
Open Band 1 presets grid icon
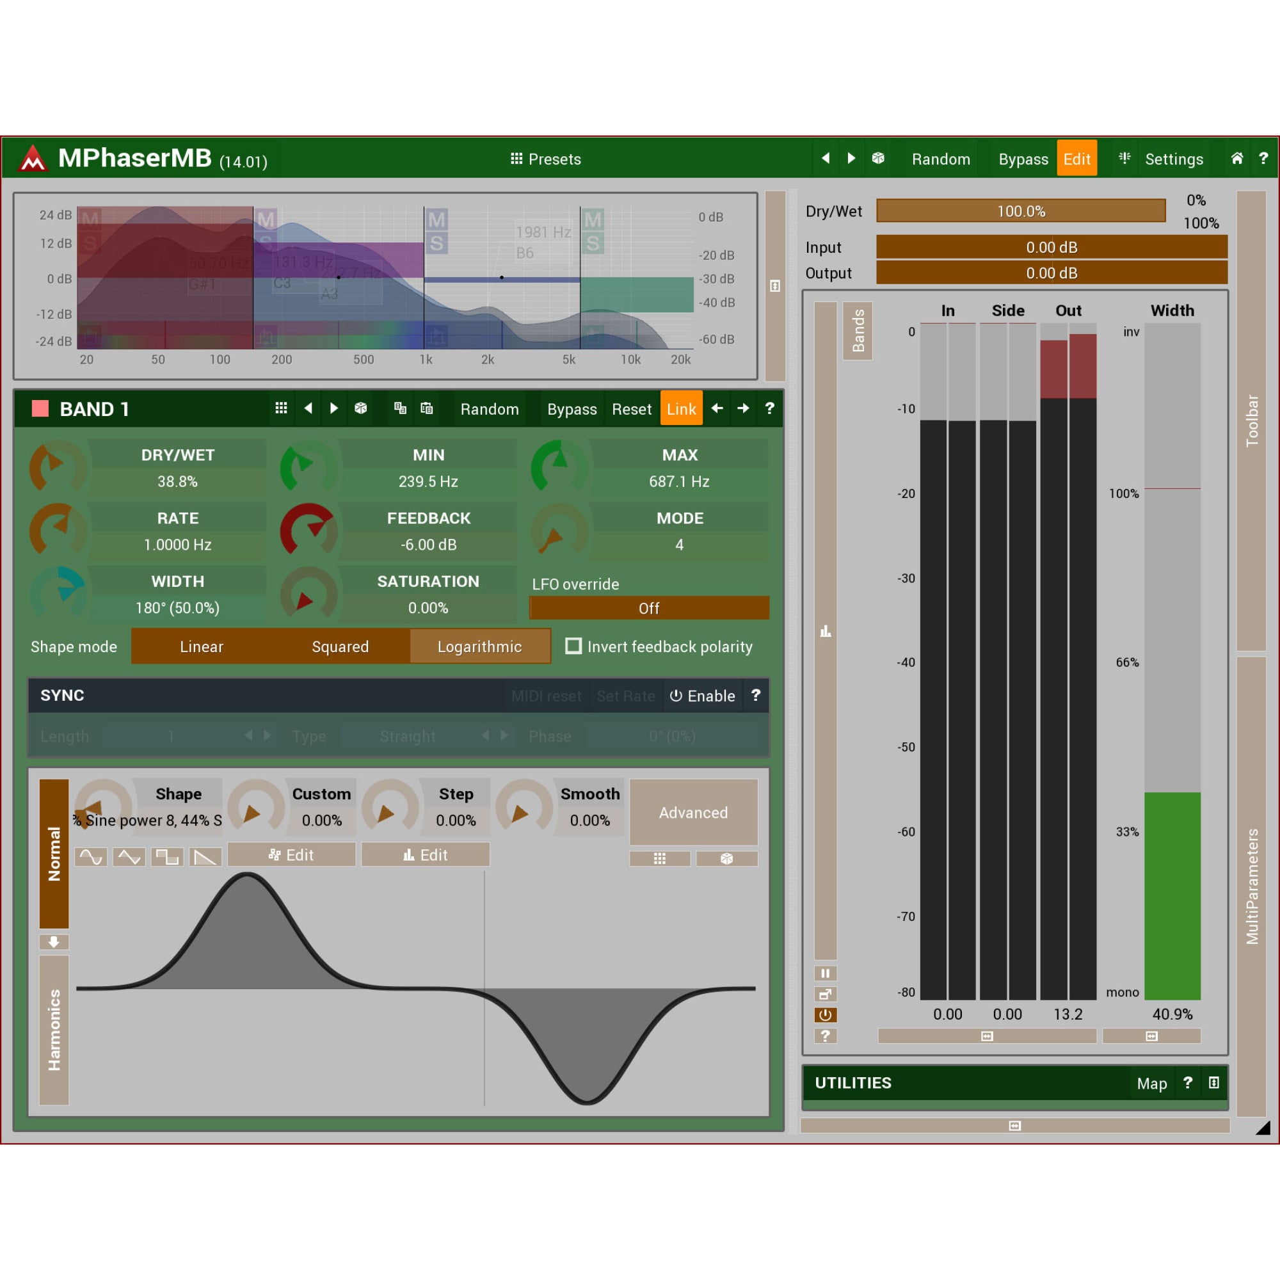tap(281, 408)
